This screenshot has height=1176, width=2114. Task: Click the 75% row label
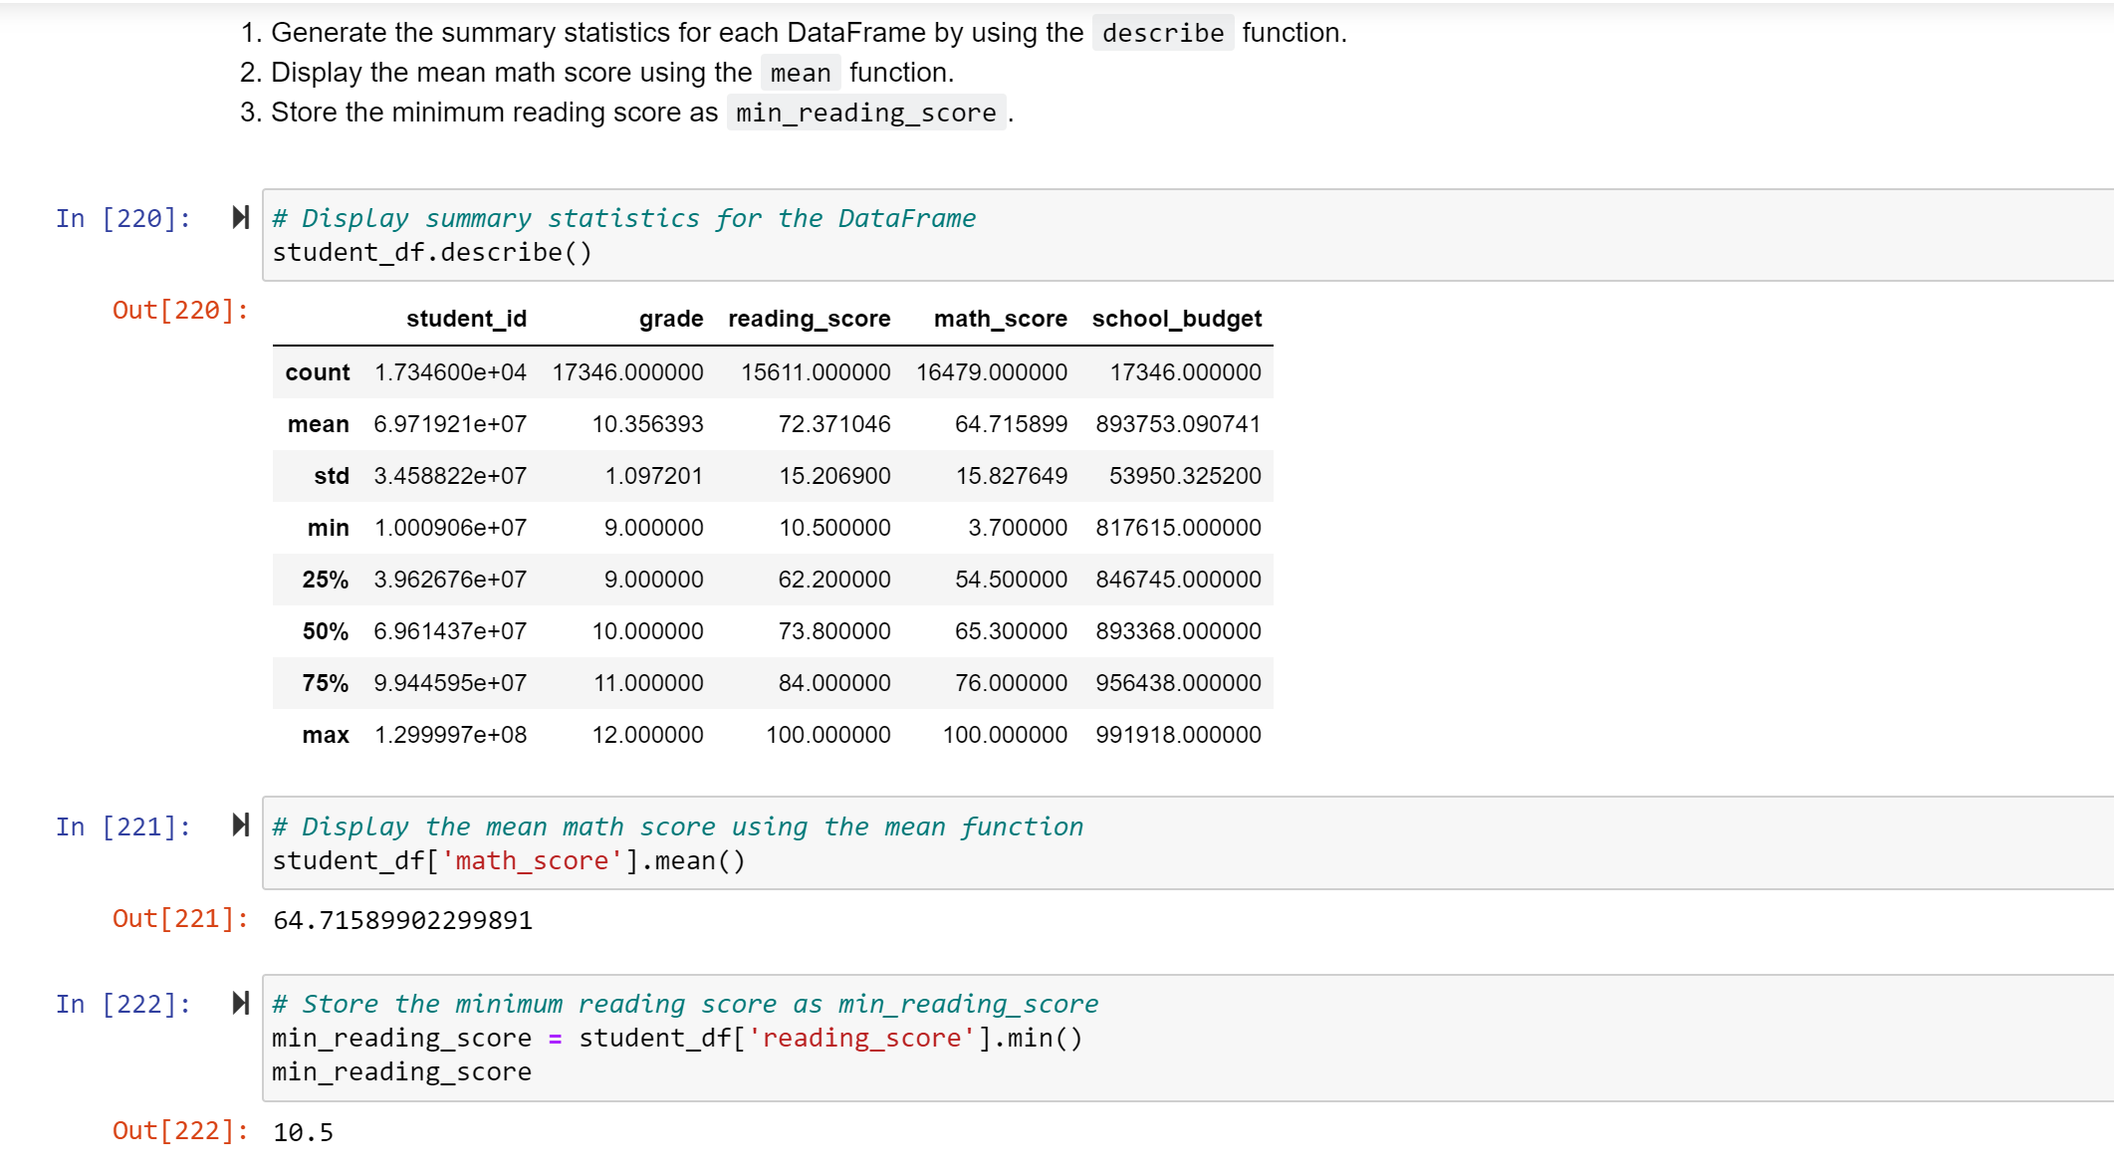click(x=325, y=683)
